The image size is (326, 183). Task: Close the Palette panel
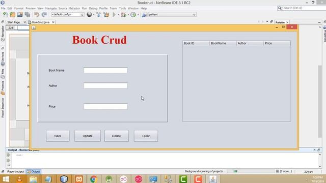287,22
